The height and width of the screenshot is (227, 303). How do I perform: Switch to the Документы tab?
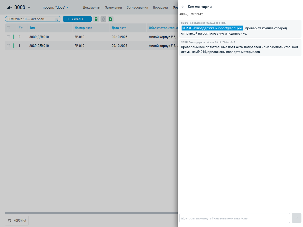[92, 7]
